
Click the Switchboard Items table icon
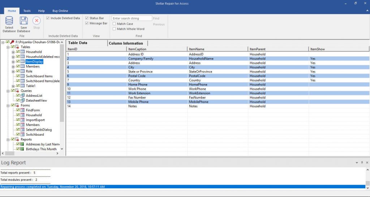(22, 76)
